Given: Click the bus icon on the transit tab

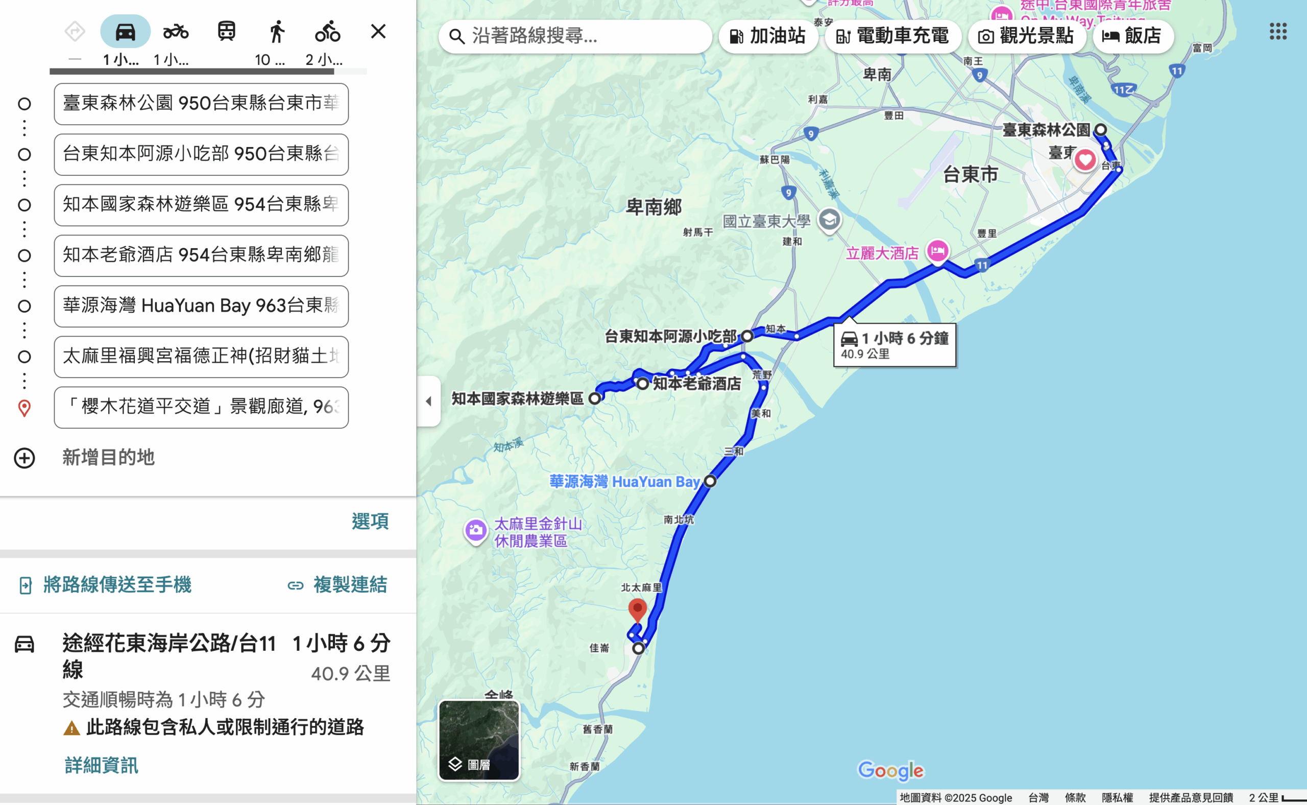Looking at the screenshot, I should tap(227, 31).
